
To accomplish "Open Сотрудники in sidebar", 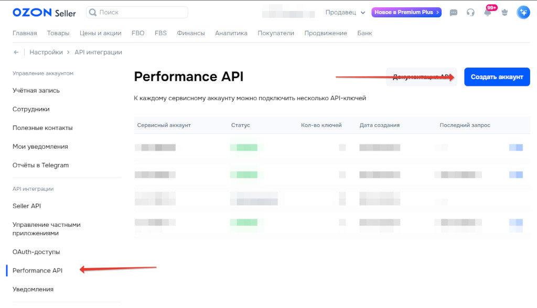I will [31, 109].
